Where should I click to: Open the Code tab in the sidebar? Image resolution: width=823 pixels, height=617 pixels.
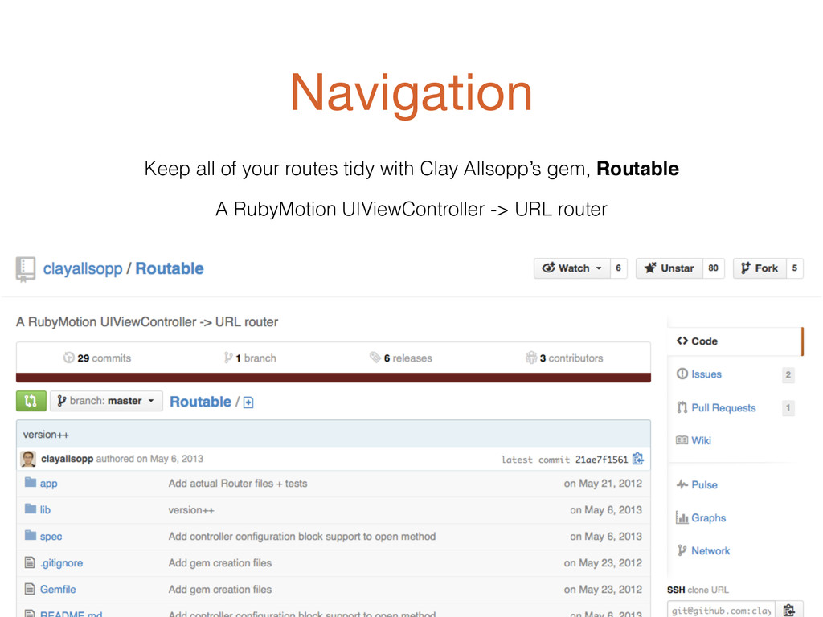point(735,341)
